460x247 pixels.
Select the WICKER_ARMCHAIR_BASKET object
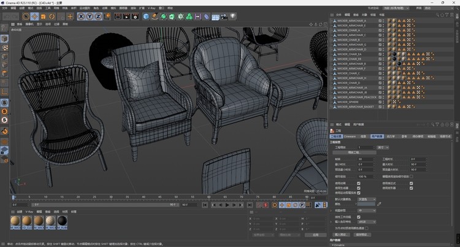(x=356, y=107)
